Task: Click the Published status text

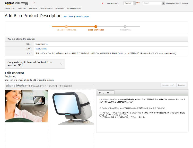Action: (x=11, y=77)
